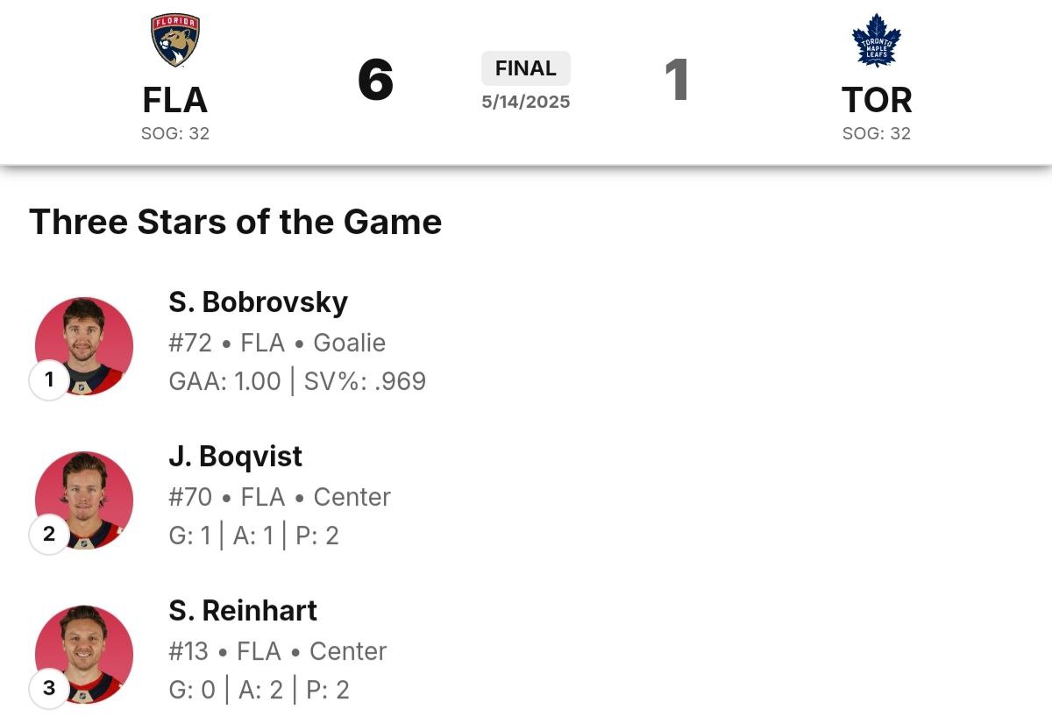Select the FINAL game status badge

coord(526,68)
